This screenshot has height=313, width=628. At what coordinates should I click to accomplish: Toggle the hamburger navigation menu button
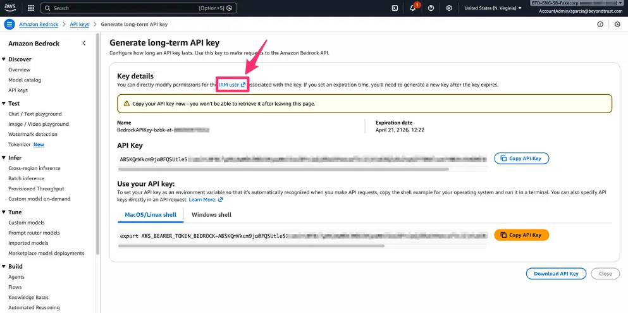tap(9, 24)
